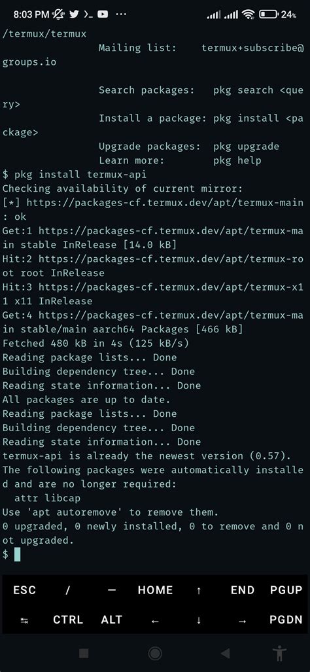Tap the packages-cf.termux.dev termux-main mirror URL
310x672 pixels.
pos(165,203)
